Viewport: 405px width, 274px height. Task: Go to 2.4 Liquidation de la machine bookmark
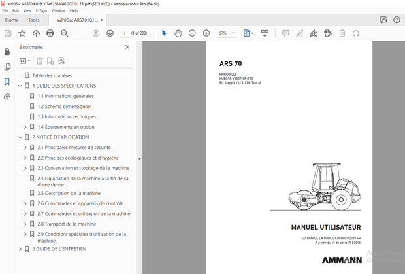[83, 181]
